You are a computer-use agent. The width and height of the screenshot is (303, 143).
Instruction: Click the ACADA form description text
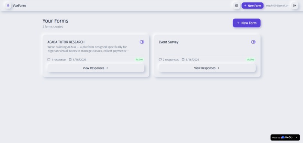(x=88, y=49)
